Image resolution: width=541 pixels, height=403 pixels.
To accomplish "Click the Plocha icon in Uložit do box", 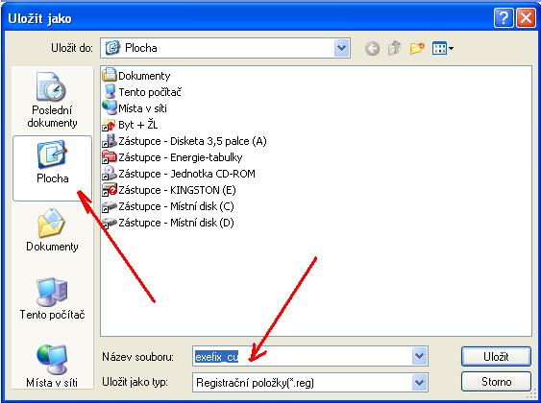I will 112,48.
